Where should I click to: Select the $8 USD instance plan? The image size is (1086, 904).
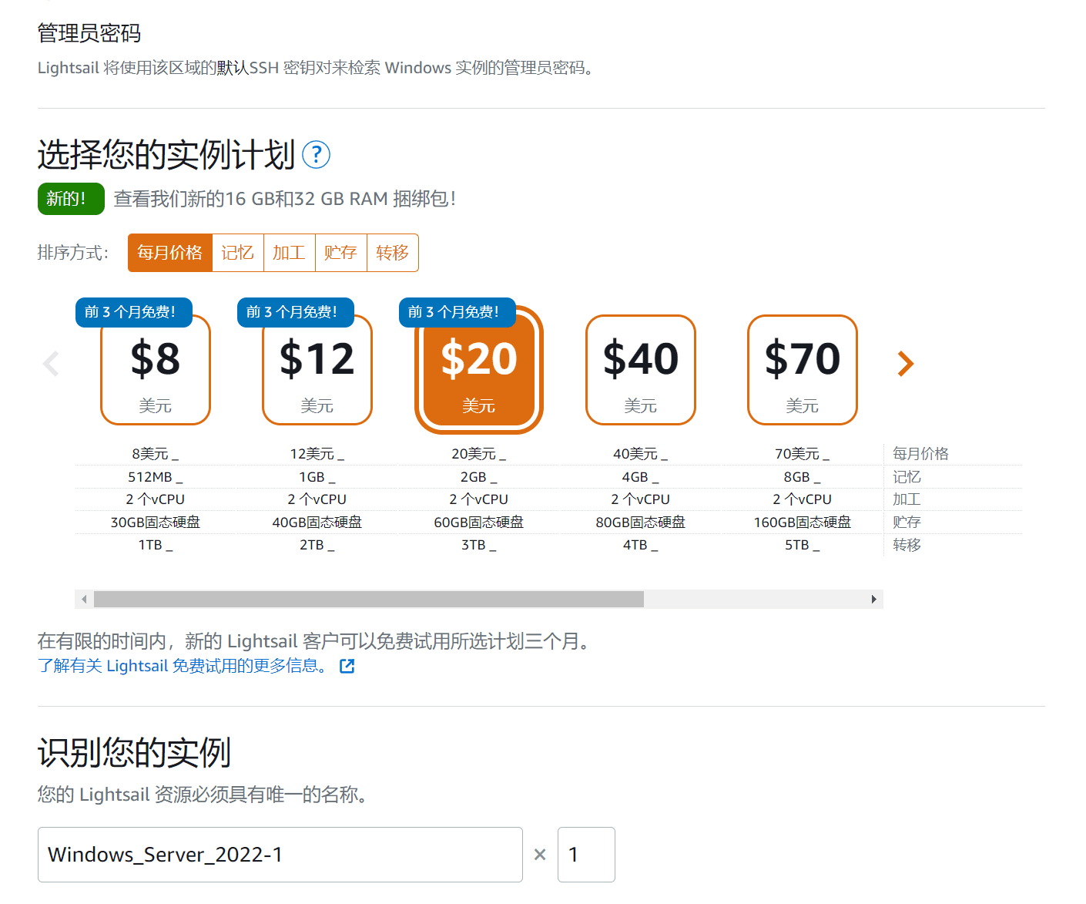point(155,370)
